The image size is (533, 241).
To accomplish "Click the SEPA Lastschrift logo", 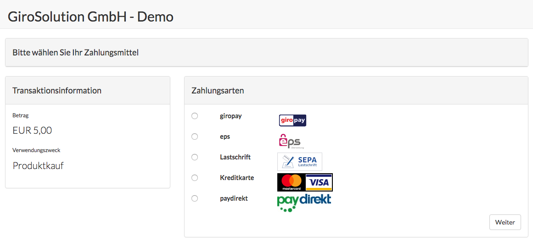I will pos(299,162).
